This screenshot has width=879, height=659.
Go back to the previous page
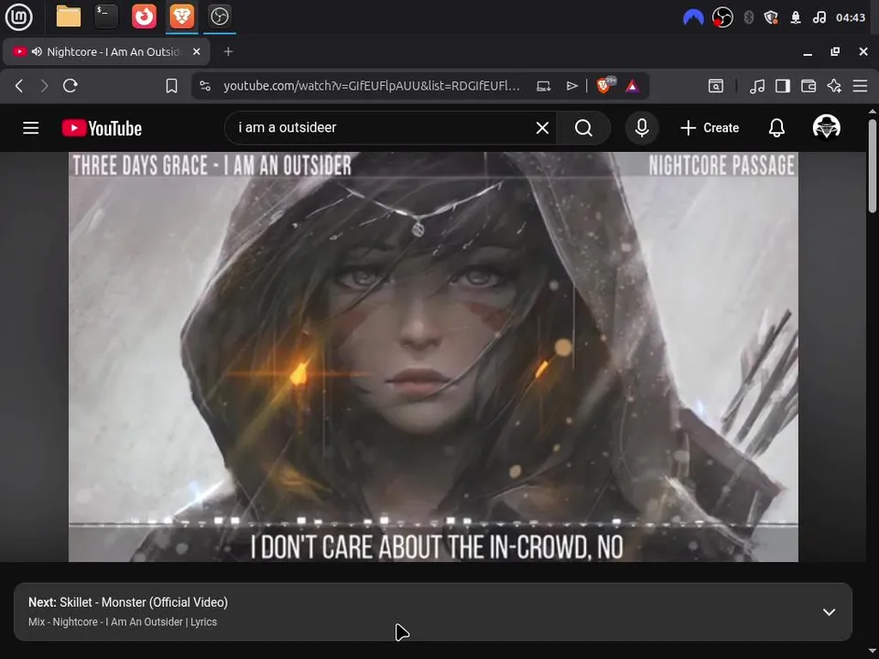click(19, 86)
